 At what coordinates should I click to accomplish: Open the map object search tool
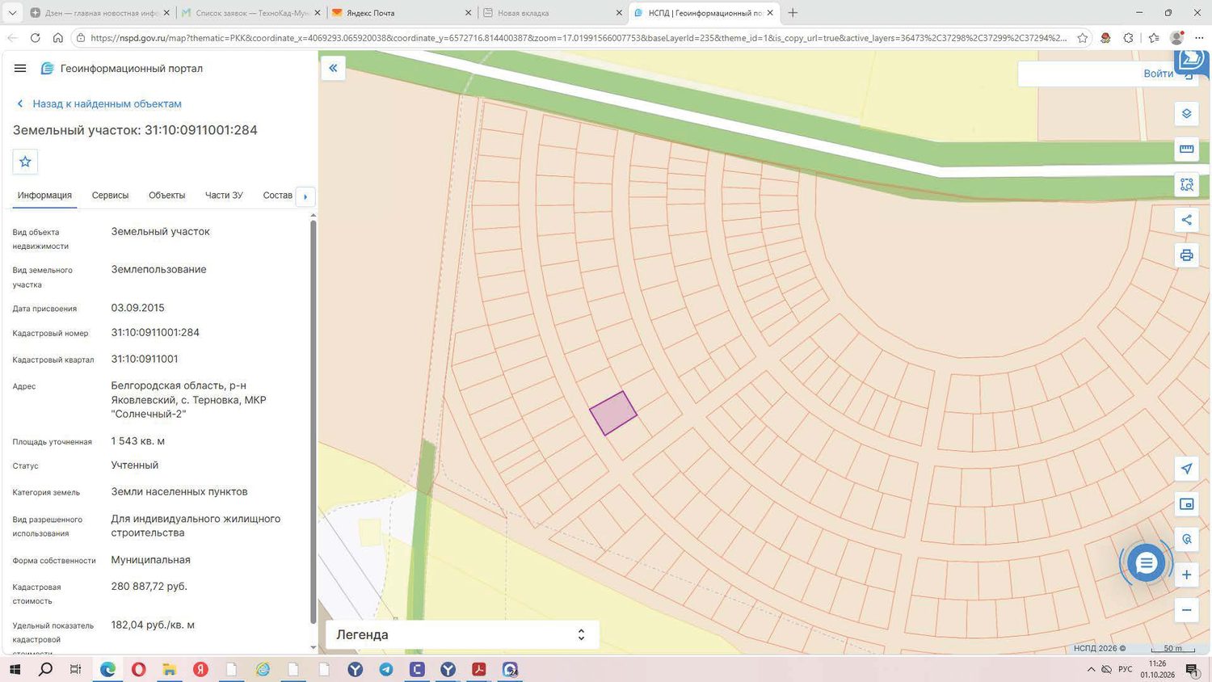point(1186,539)
